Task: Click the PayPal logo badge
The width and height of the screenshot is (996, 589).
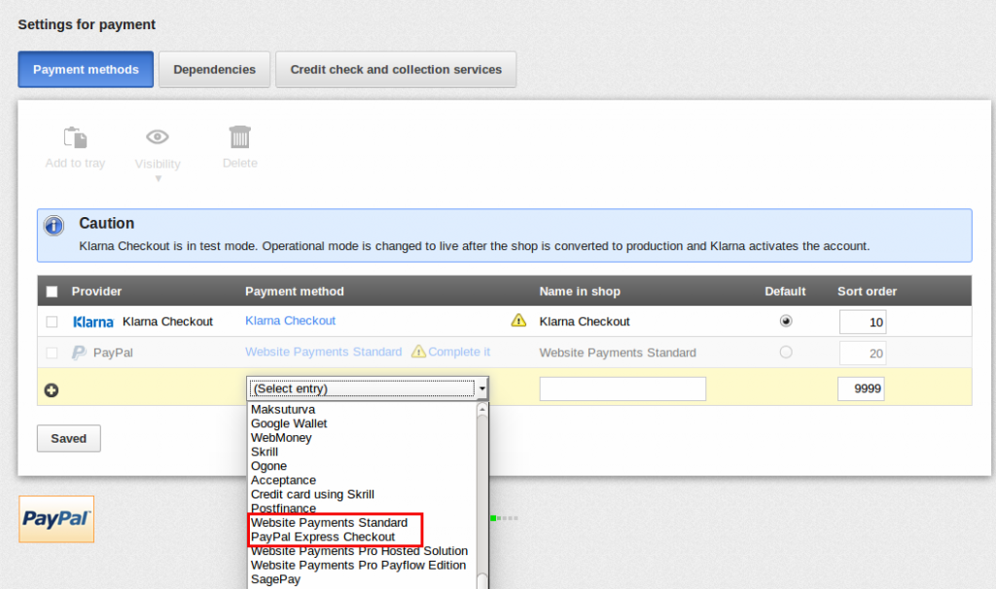Action: point(56,519)
